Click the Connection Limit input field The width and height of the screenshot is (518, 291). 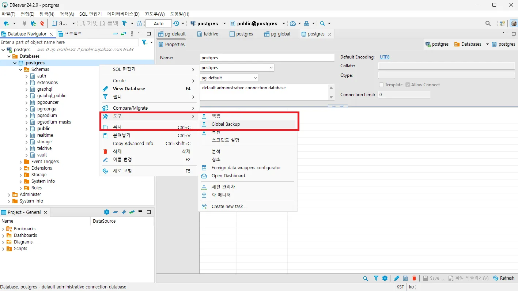pyautogui.click(x=404, y=94)
